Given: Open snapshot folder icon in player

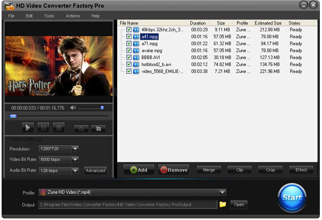Looking at the screenshot, I should [x=98, y=129].
